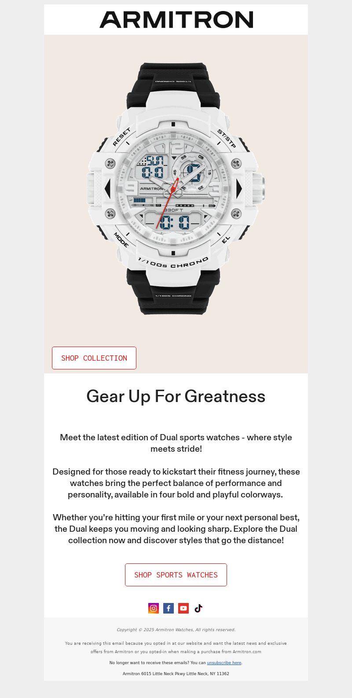Click the SHOP SPORTS WATCHES button
The height and width of the screenshot is (698, 352).
176,575
